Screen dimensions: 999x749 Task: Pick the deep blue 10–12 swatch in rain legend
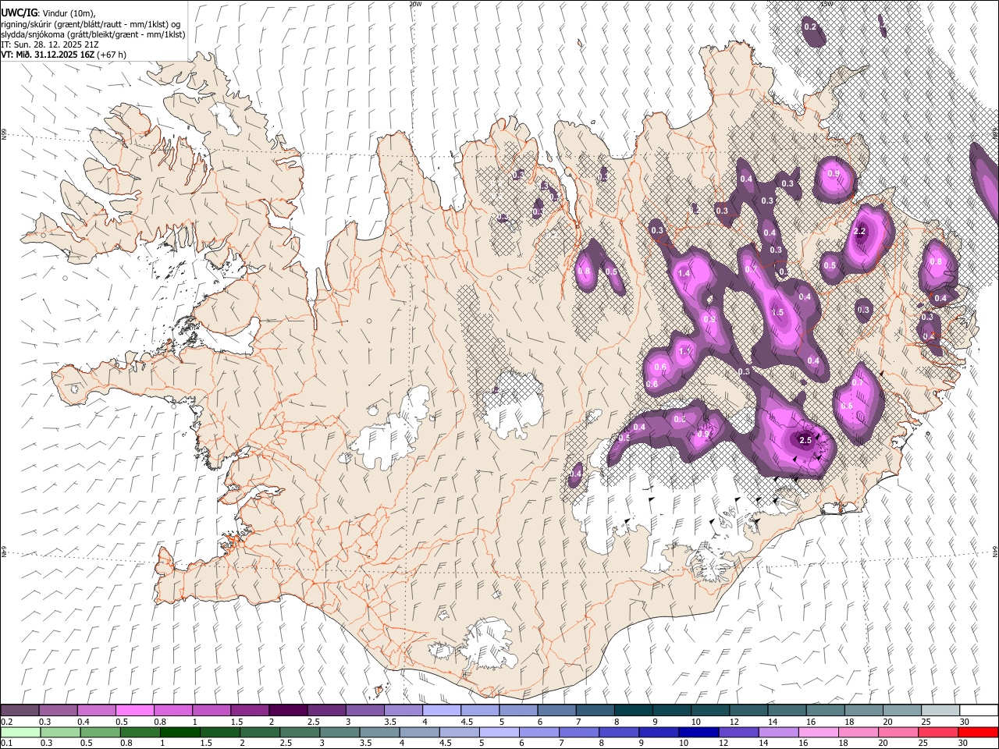[x=699, y=732]
